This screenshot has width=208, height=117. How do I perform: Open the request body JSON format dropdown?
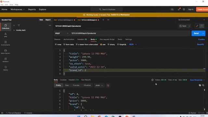click(x=133, y=45)
